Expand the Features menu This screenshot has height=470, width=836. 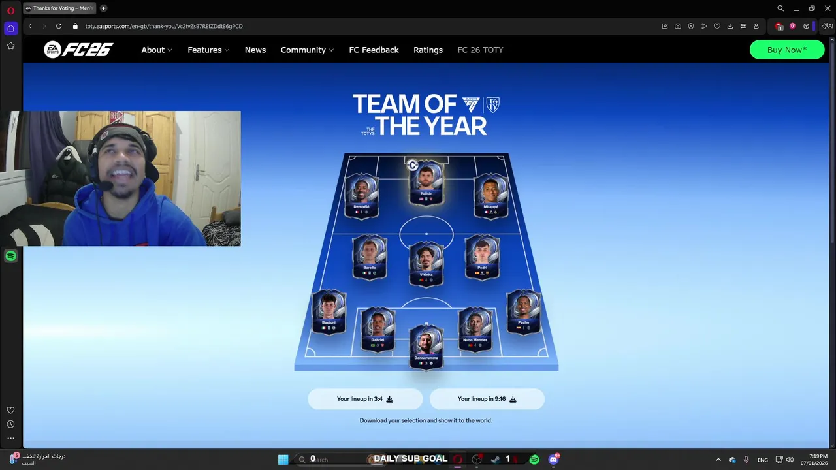coord(208,50)
